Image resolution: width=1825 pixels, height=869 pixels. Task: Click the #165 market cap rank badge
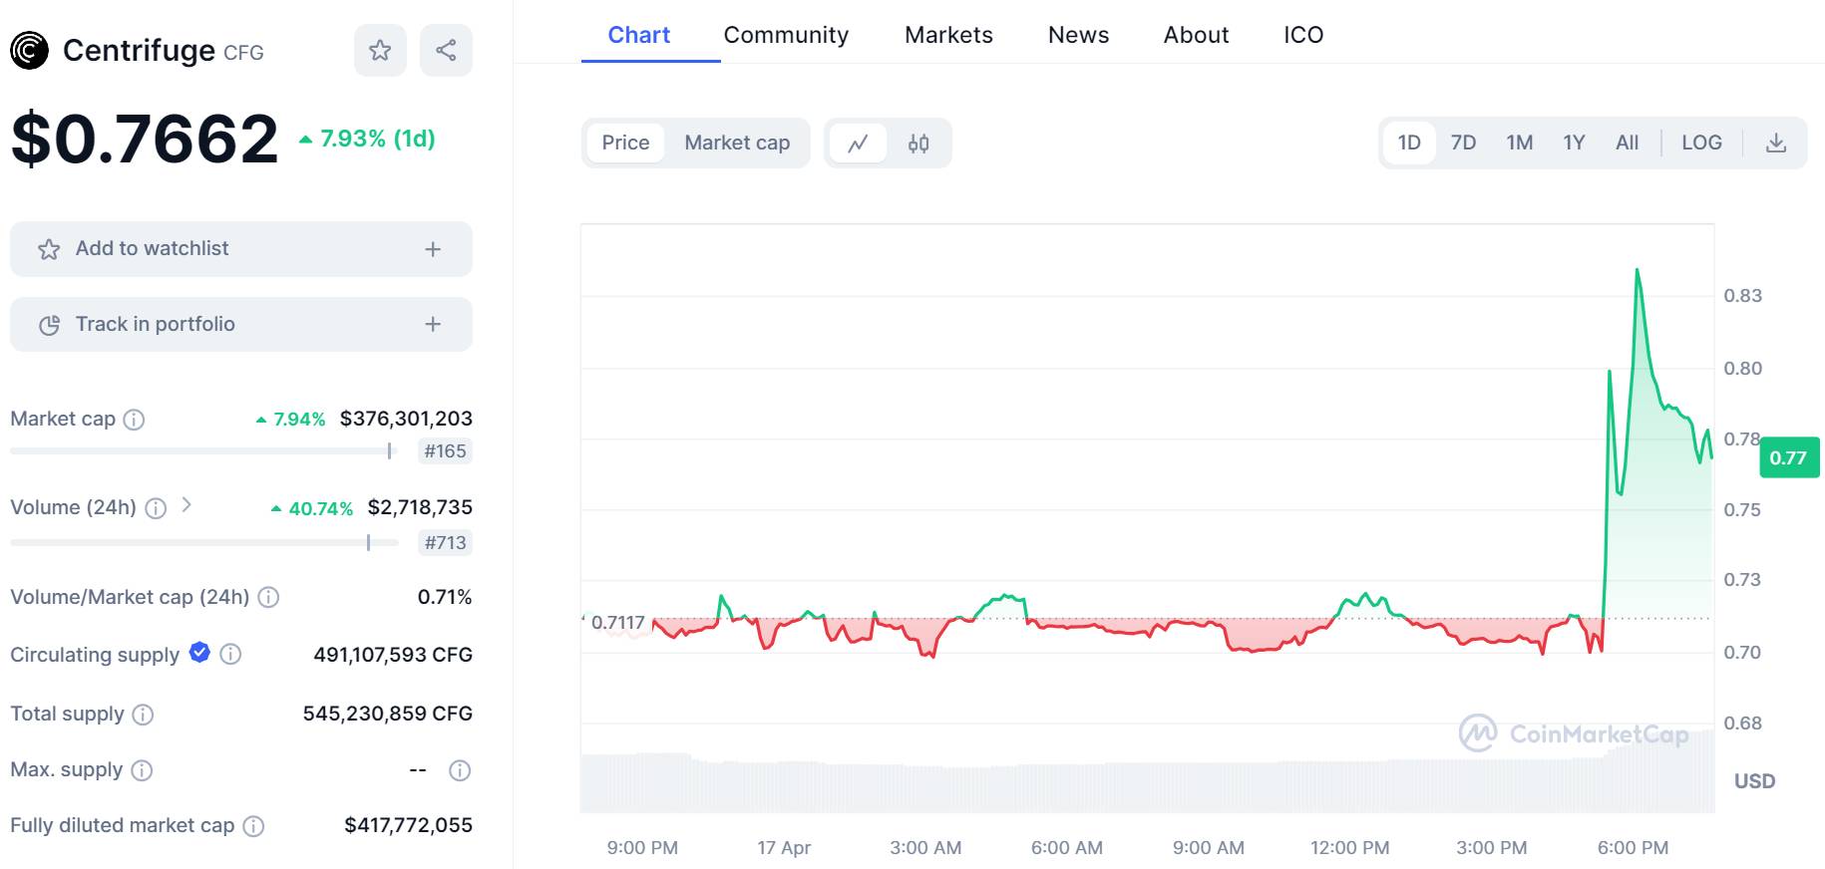click(445, 451)
